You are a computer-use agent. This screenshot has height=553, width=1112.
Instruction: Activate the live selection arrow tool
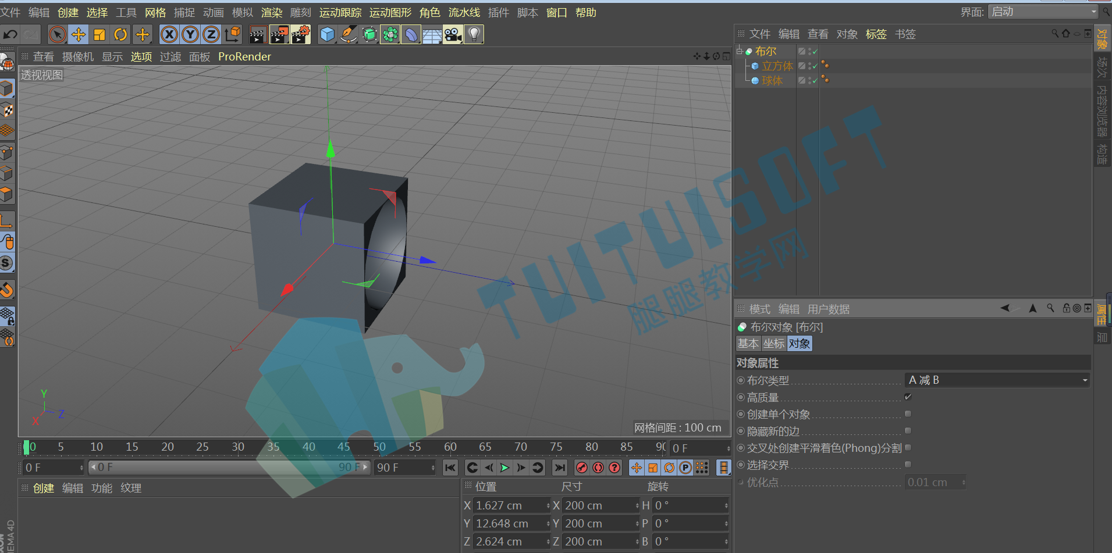point(57,35)
